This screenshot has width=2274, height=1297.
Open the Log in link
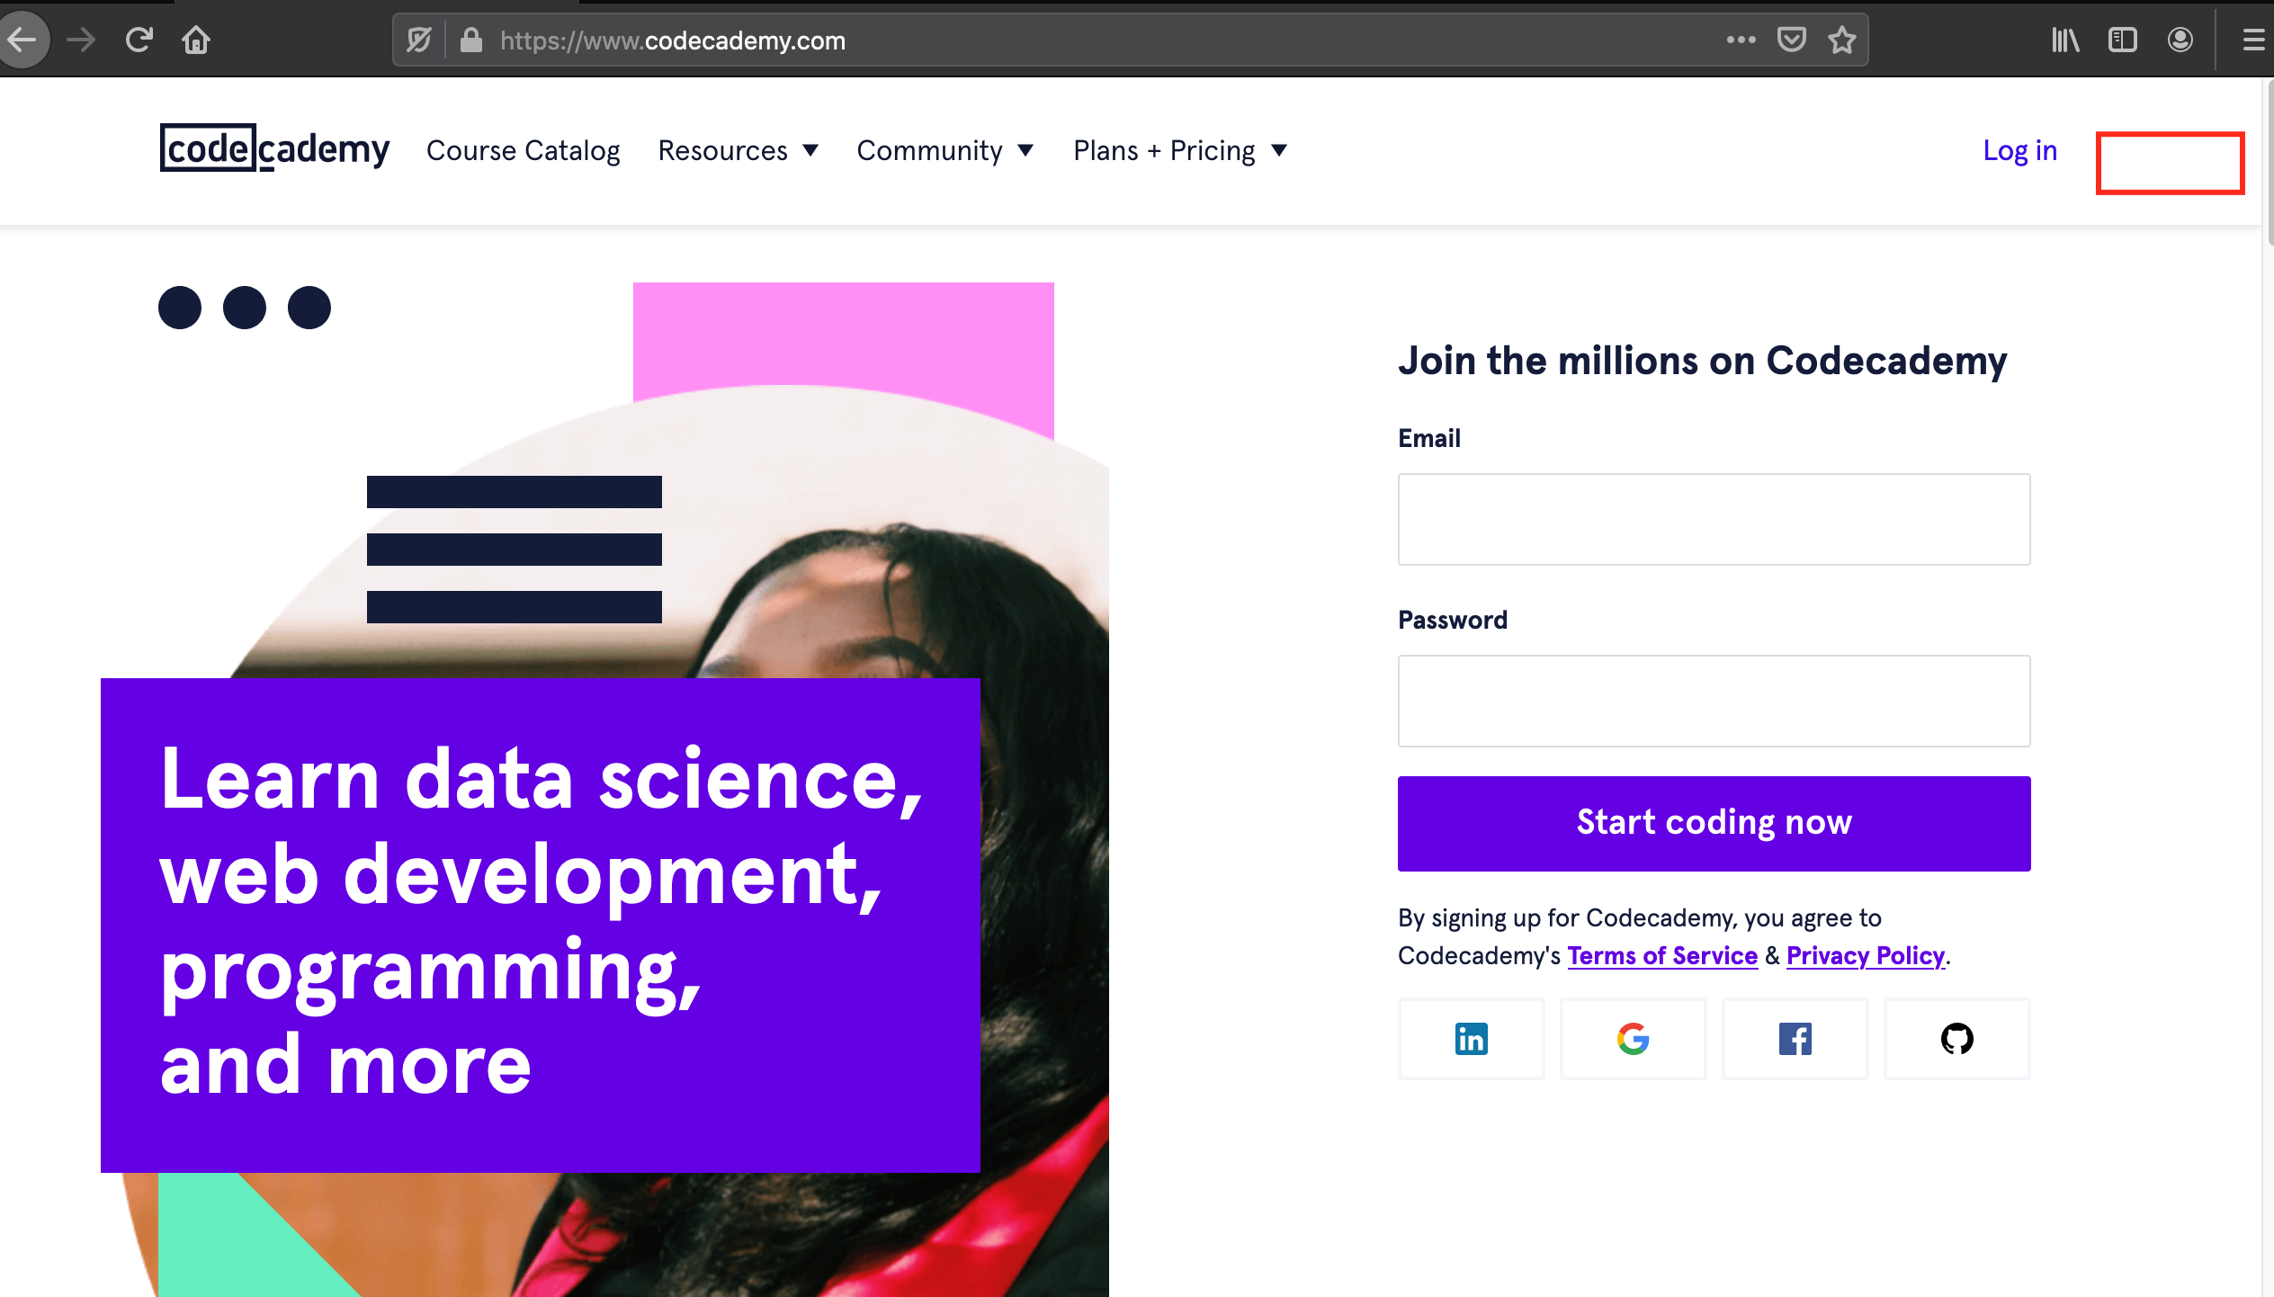pyautogui.click(x=2020, y=150)
